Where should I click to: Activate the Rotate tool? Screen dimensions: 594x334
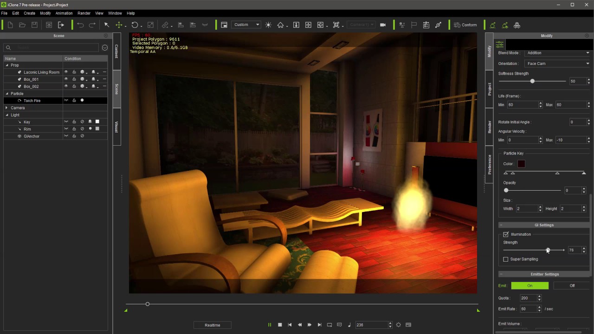click(135, 25)
